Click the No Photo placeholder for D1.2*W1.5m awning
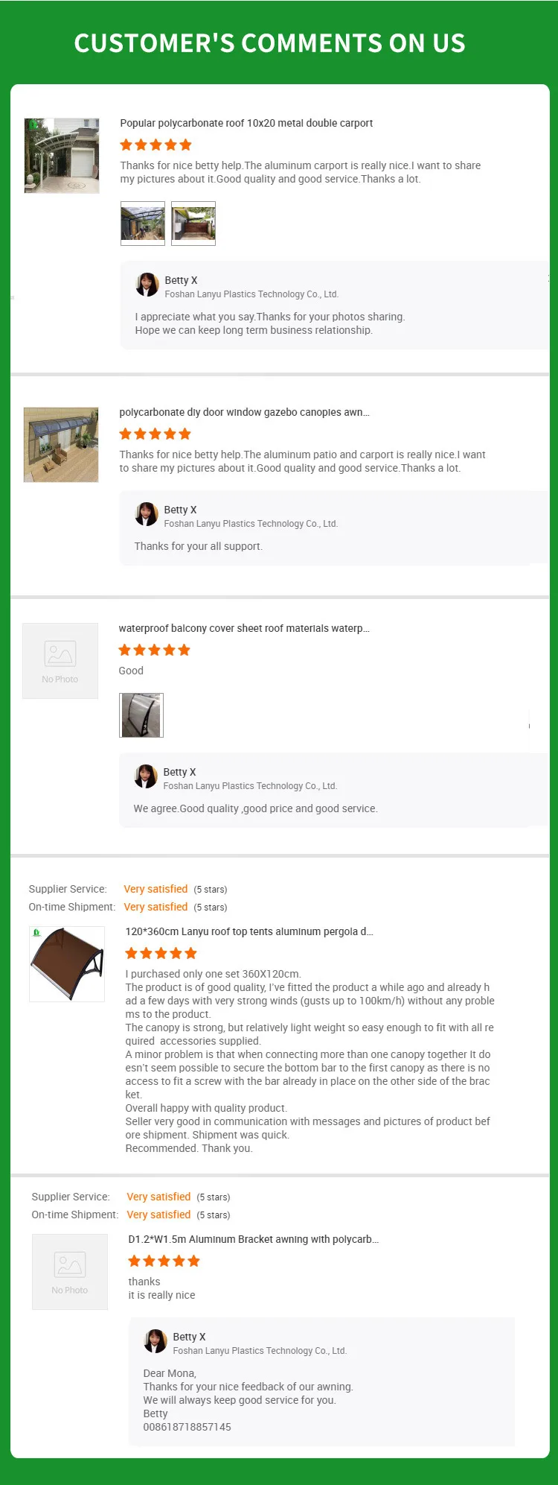 click(70, 1272)
